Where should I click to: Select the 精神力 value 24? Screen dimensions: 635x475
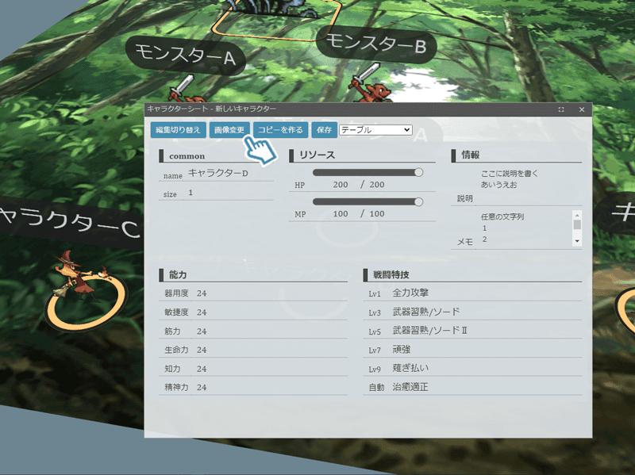point(202,388)
